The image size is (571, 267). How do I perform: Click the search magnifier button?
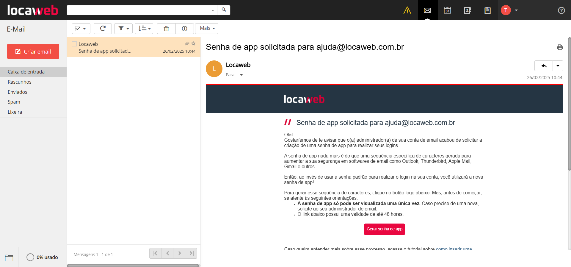(x=224, y=10)
